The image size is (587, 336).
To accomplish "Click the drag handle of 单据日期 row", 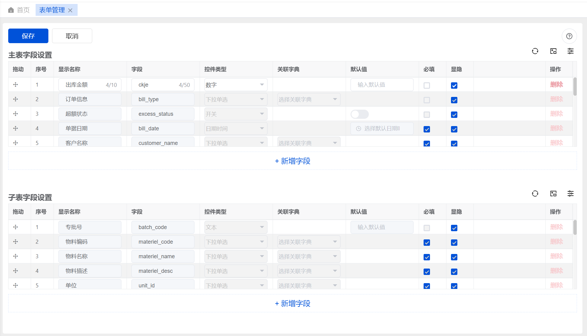I will tap(16, 129).
